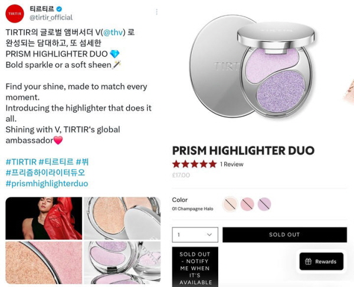Click the SOLD OUT button

pos(285,235)
